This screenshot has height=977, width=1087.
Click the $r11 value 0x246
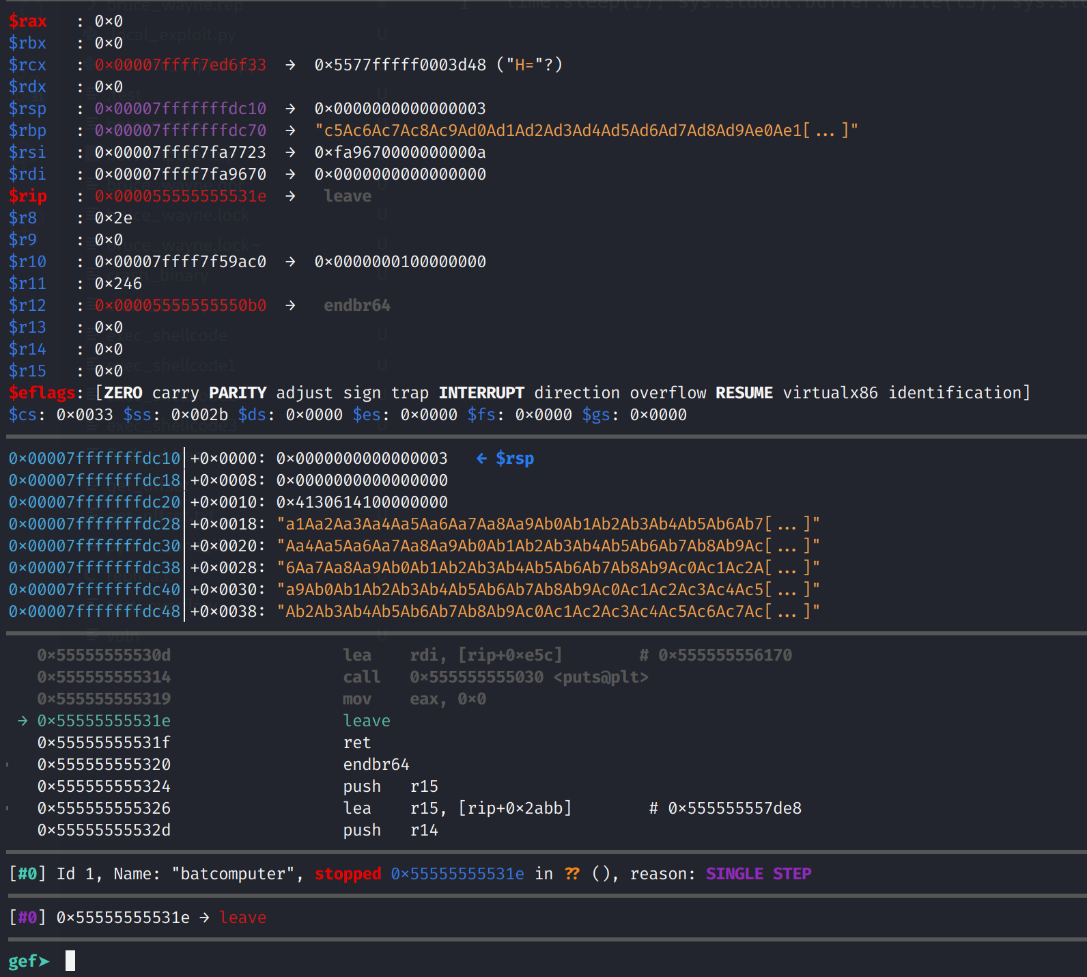[118, 284]
